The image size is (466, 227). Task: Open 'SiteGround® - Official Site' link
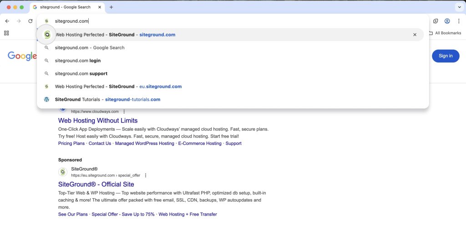(96, 184)
